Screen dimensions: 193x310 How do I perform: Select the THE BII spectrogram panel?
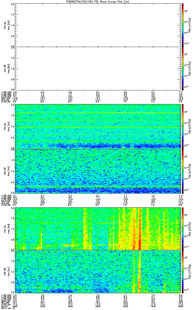tap(98, 272)
